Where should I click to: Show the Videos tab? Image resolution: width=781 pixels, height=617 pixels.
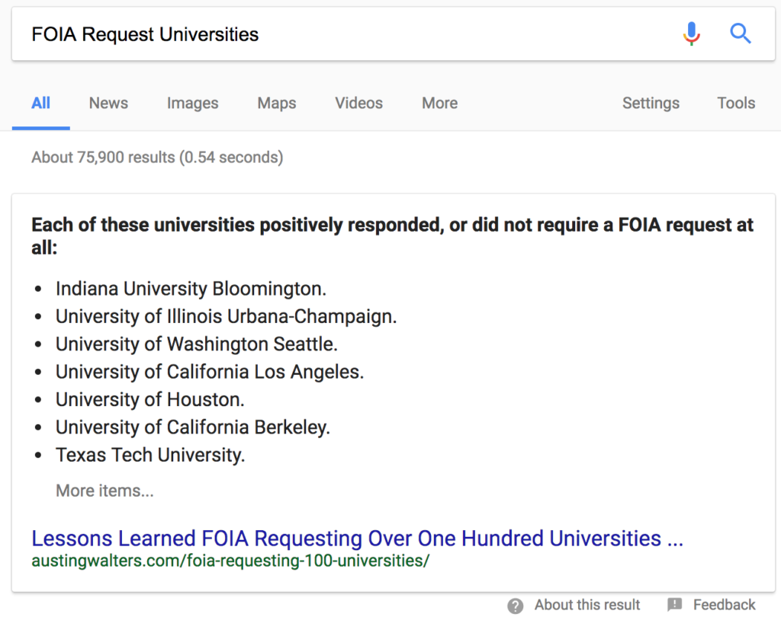pyautogui.click(x=358, y=103)
